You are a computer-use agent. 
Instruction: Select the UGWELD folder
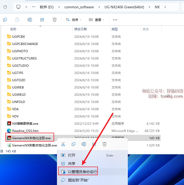(16, 94)
